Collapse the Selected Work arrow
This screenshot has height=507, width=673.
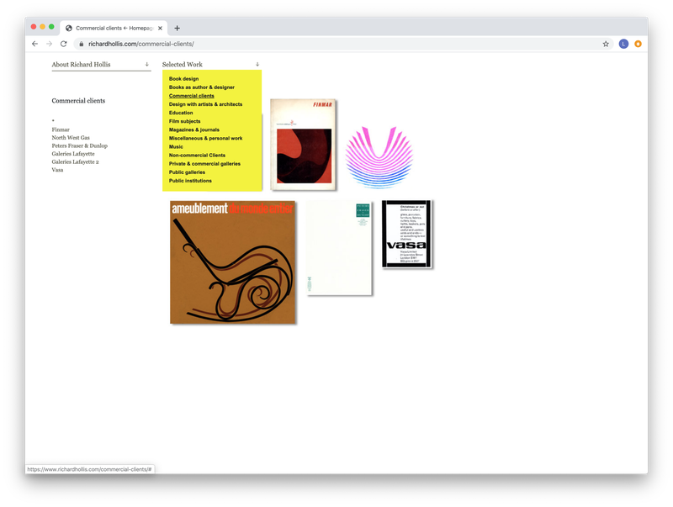pyautogui.click(x=257, y=65)
